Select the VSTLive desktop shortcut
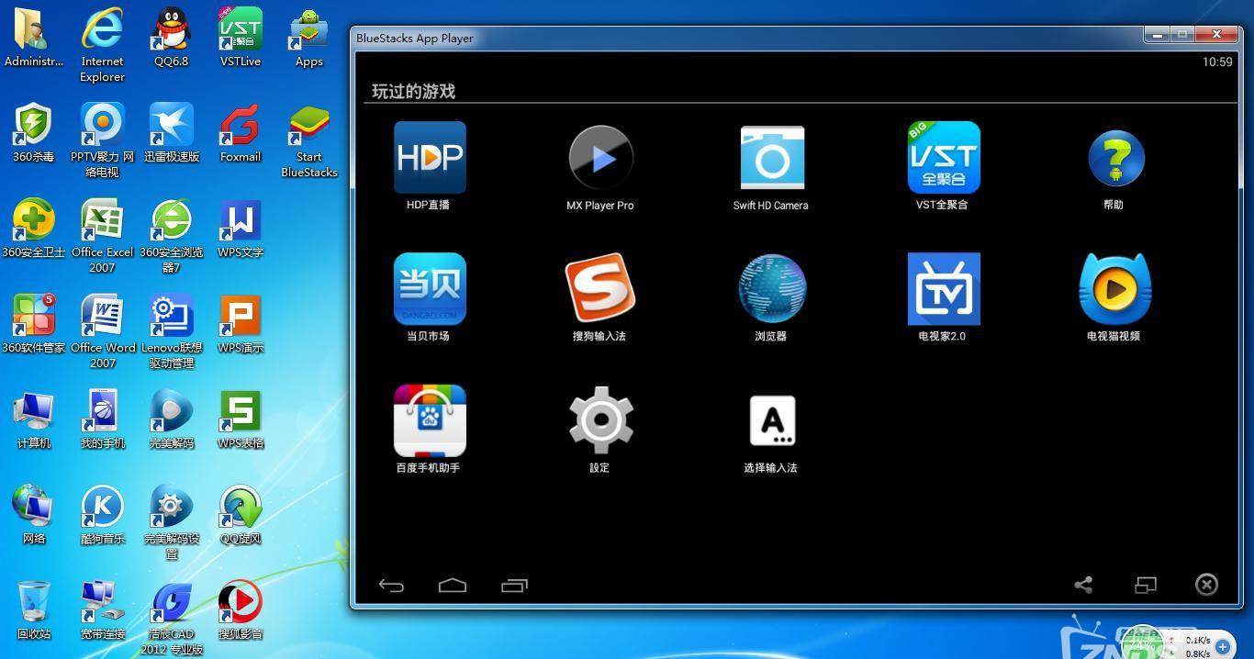 pyautogui.click(x=241, y=39)
